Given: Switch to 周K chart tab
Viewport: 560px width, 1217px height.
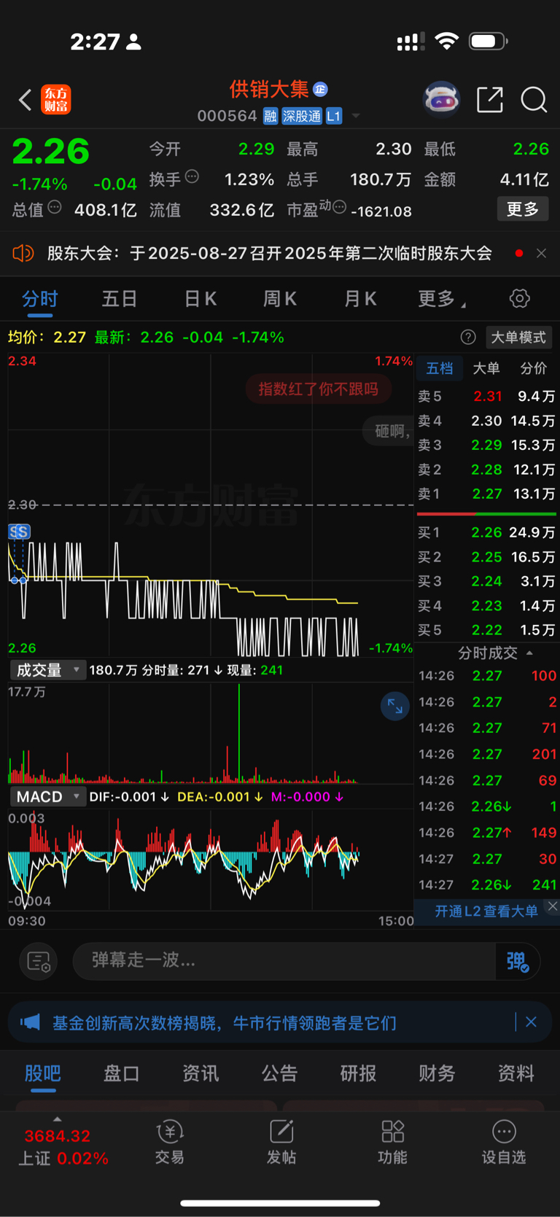Looking at the screenshot, I should pos(280,298).
